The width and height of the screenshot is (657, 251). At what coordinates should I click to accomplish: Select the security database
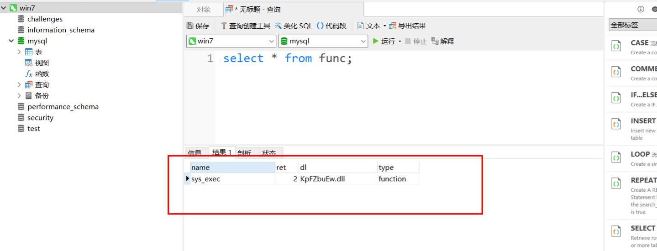[x=40, y=118]
